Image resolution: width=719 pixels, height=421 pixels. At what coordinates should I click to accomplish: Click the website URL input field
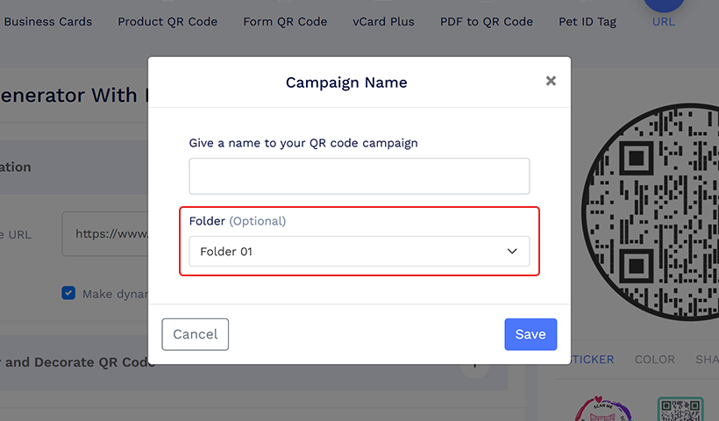coord(105,234)
